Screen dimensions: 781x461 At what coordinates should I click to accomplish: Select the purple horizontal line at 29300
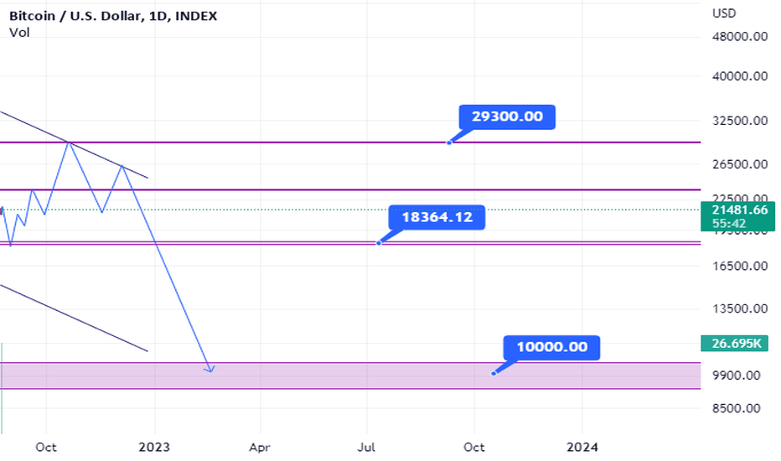(350, 142)
